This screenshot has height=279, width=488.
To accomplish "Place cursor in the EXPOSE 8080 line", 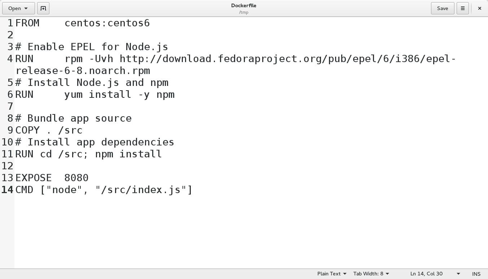I will point(52,178).
